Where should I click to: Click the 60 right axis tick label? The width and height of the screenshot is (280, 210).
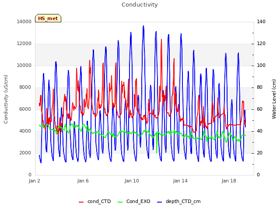click(x=259, y=109)
